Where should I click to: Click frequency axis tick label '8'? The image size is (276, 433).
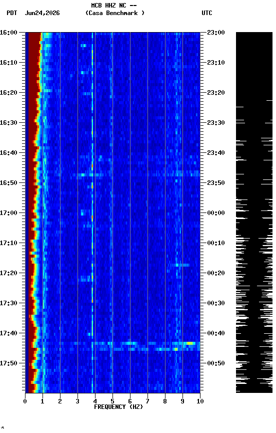[x=165, y=401]
